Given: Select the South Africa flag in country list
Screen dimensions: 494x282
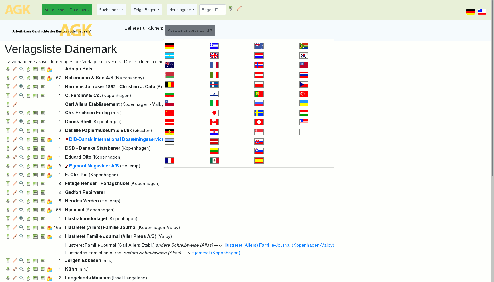Looking at the screenshot, I should 304,46.
